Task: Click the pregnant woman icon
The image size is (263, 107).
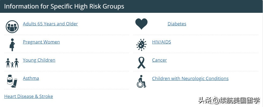Action: [x=12, y=45]
